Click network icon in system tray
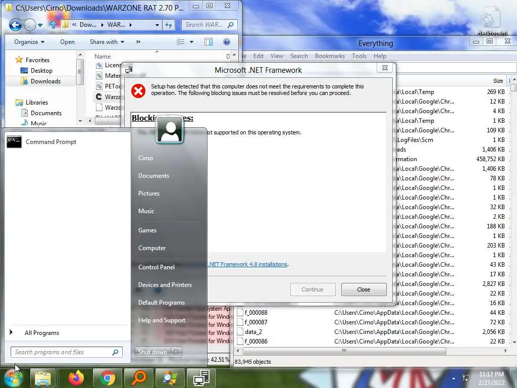 point(466,378)
